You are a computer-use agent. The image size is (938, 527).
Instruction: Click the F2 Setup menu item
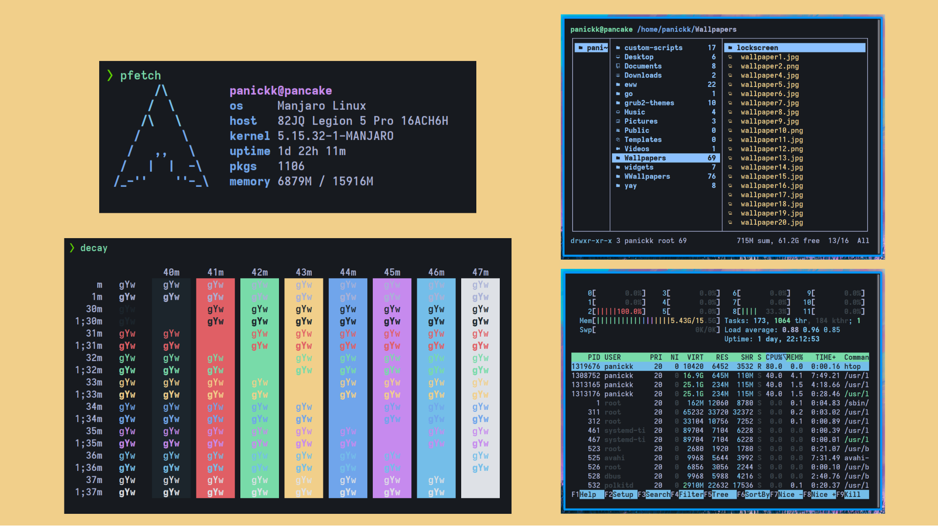coord(622,495)
